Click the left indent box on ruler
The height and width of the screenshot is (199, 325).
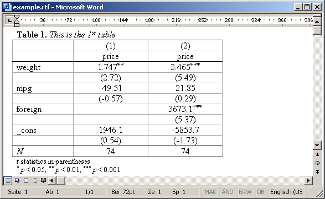tap(17, 25)
